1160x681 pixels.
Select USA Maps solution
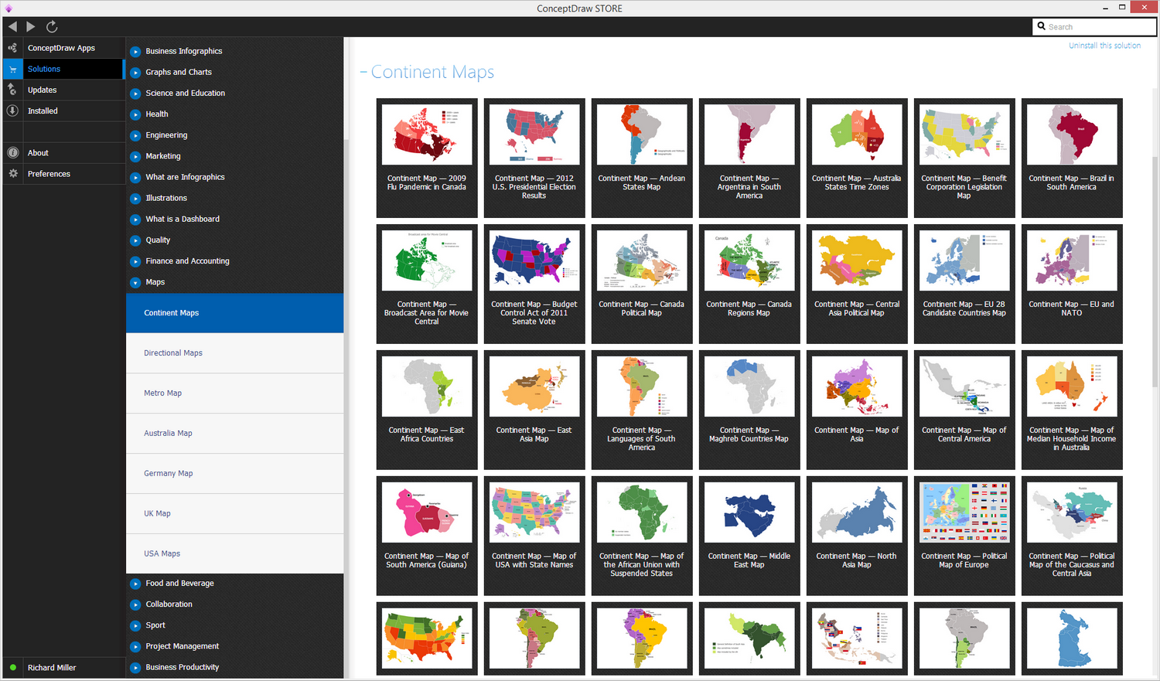(x=234, y=553)
